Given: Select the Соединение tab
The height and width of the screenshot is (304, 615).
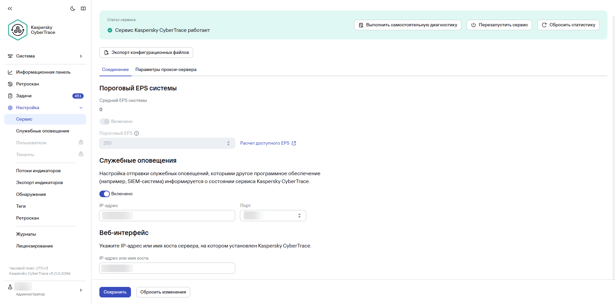Looking at the screenshot, I should 115,69.
